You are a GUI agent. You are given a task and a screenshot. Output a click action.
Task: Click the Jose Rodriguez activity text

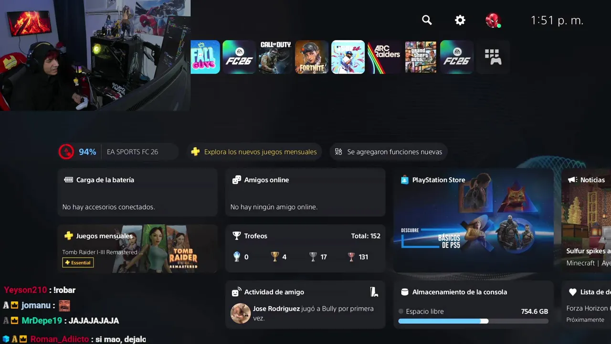[313, 313]
